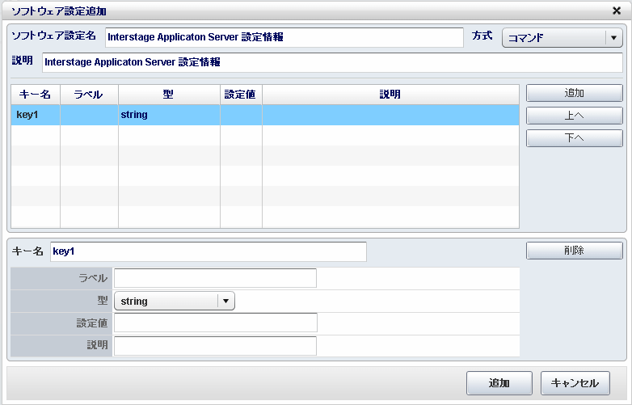632x405 pixels.
Task: Click the 追加 button beside the table
Action: coord(575,93)
